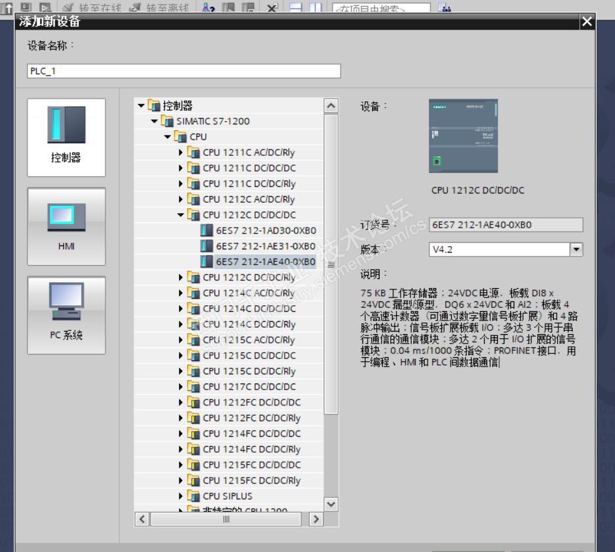Expand the CPU 1217C DC/DC/DC node
Screen dimensions: 615x552
click(180, 387)
